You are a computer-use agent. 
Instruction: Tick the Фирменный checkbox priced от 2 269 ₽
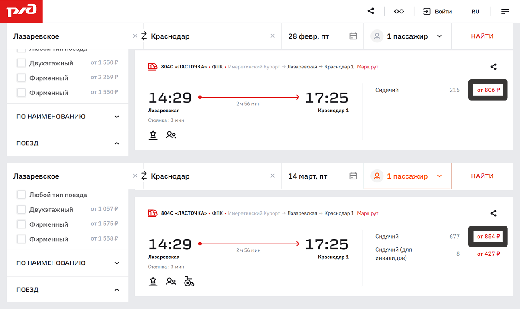pyautogui.click(x=21, y=78)
